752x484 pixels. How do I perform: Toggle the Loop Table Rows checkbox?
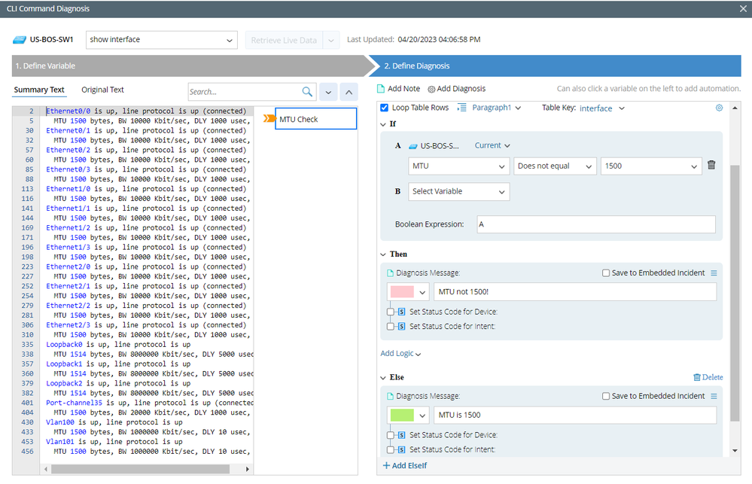tap(385, 108)
